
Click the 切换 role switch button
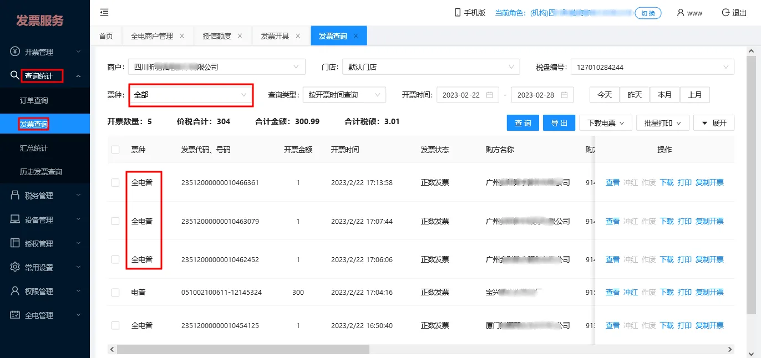(x=648, y=13)
